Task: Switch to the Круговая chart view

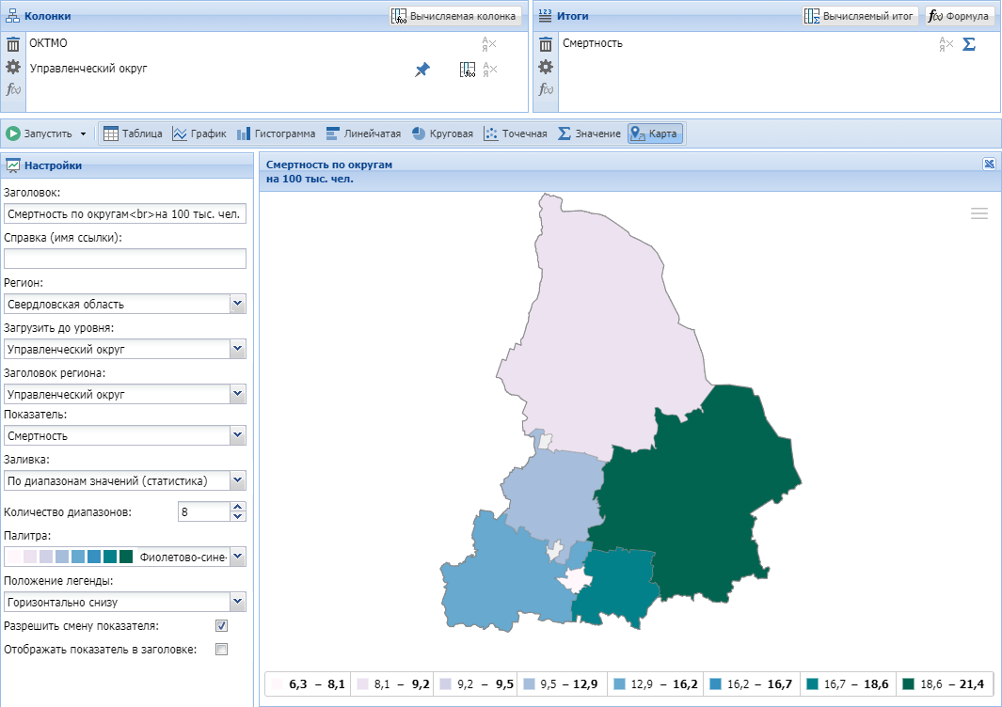Action: pos(442,134)
